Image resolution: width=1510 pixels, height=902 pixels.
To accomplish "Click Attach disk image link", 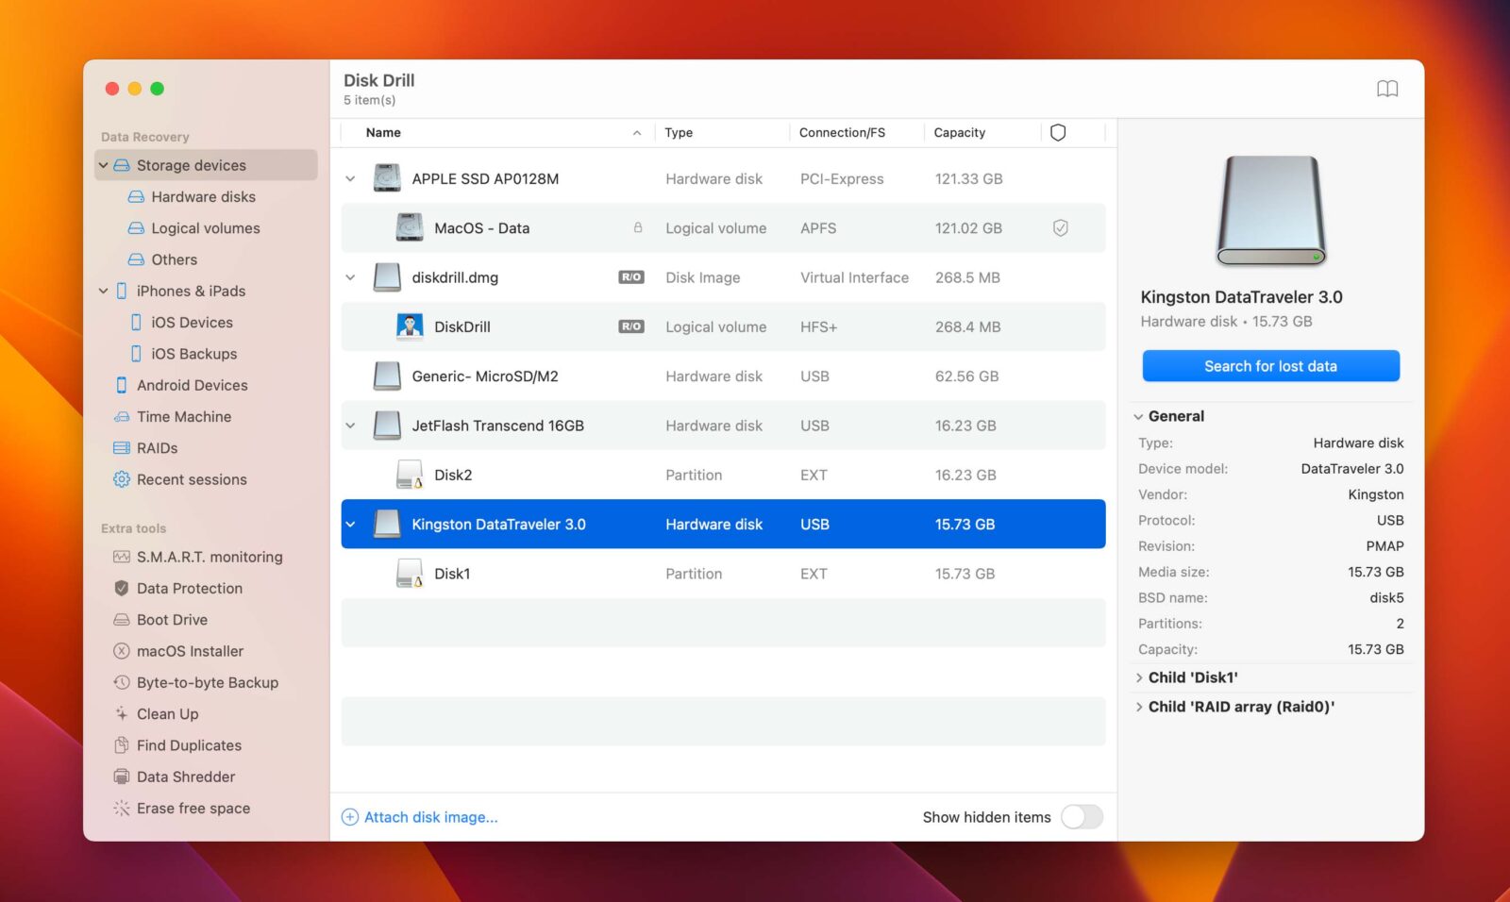I will pyautogui.click(x=430, y=817).
